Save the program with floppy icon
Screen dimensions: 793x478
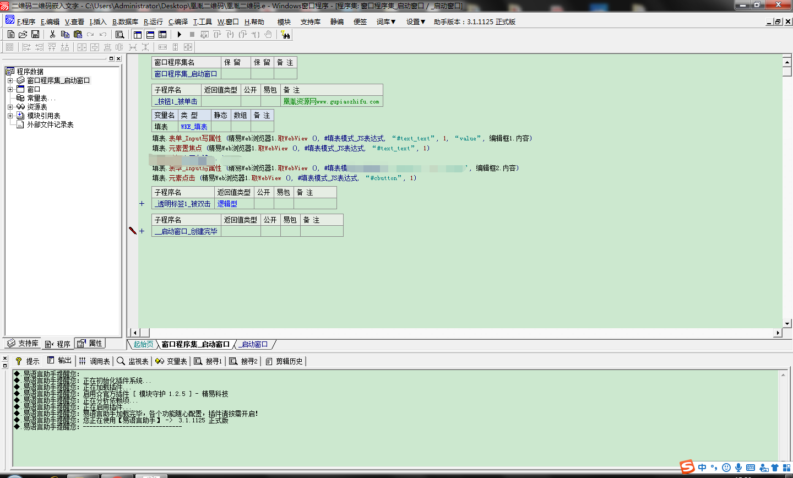click(x=35, y=34)
